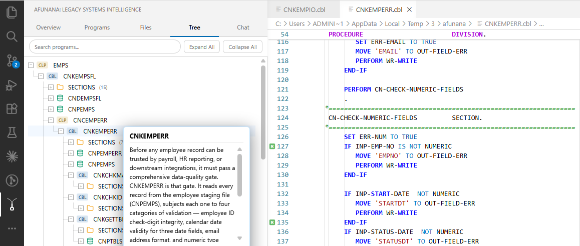Open the Extensions view
Viewport: 580px width, 246px height.
pyautogui.click(x=12, y=108)
